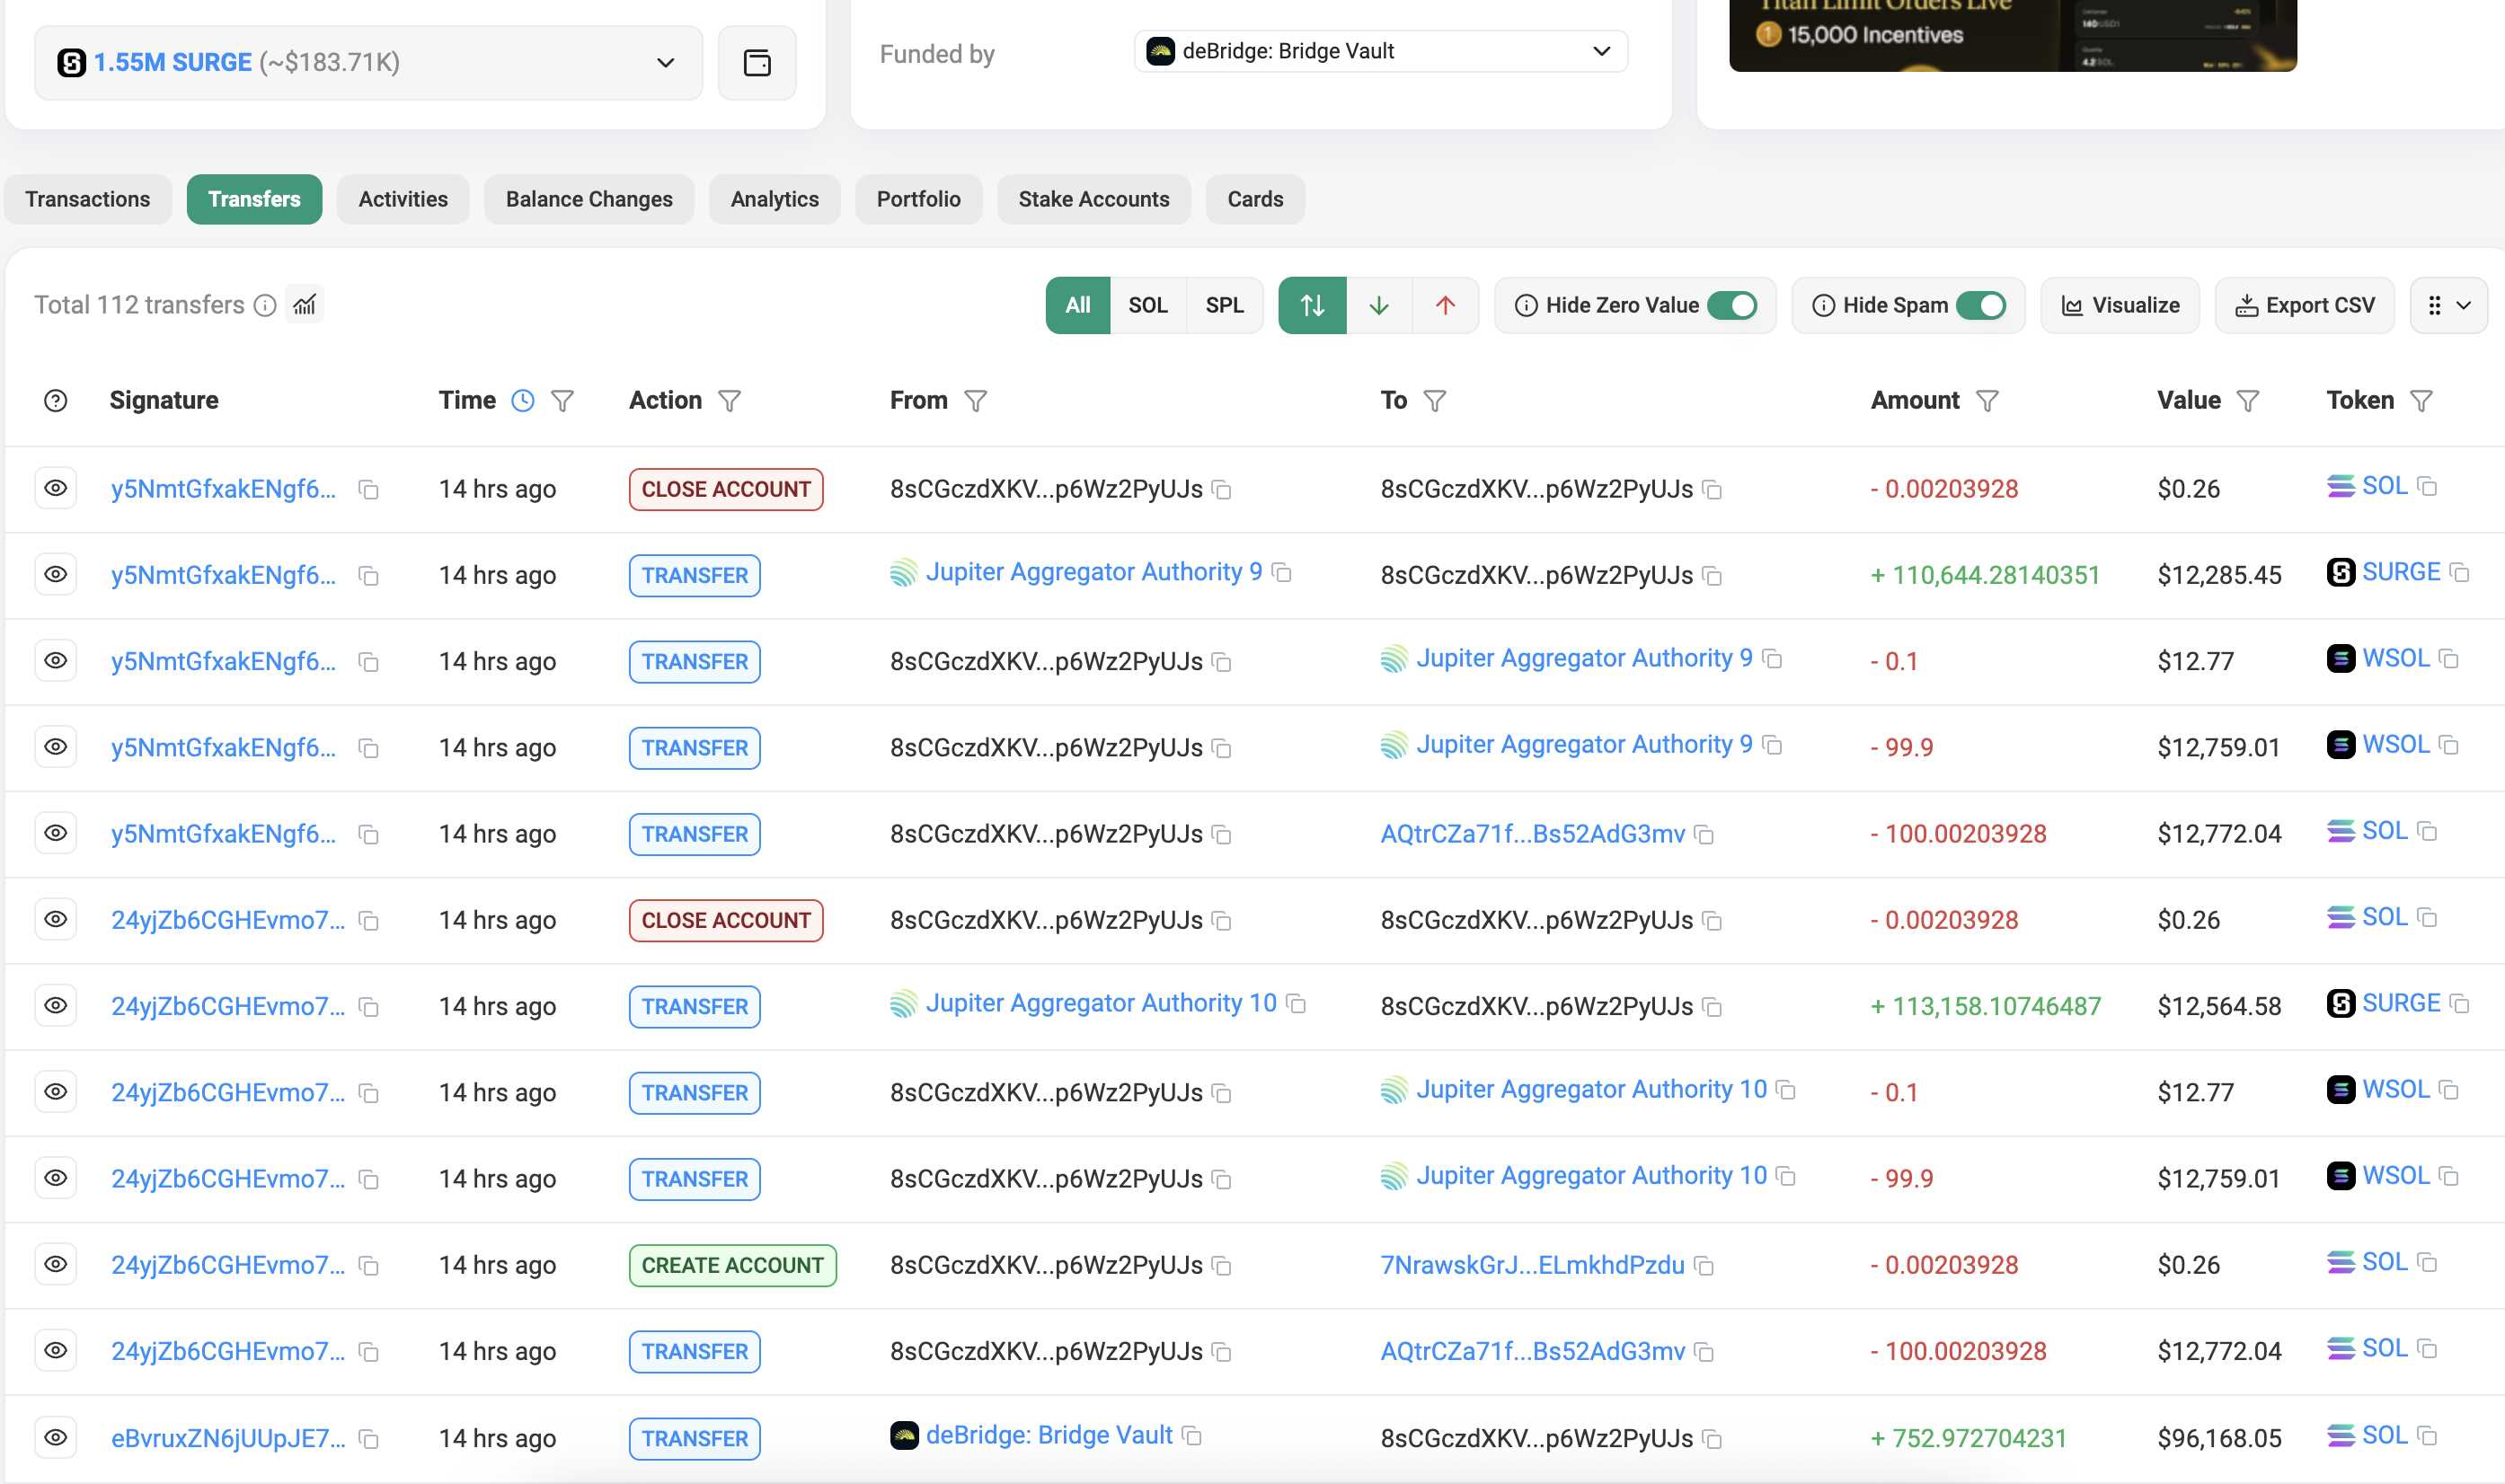2505x1484 pixels.
Task: Filter by incoming transfers green down arrow
Action: point(1378,306)
